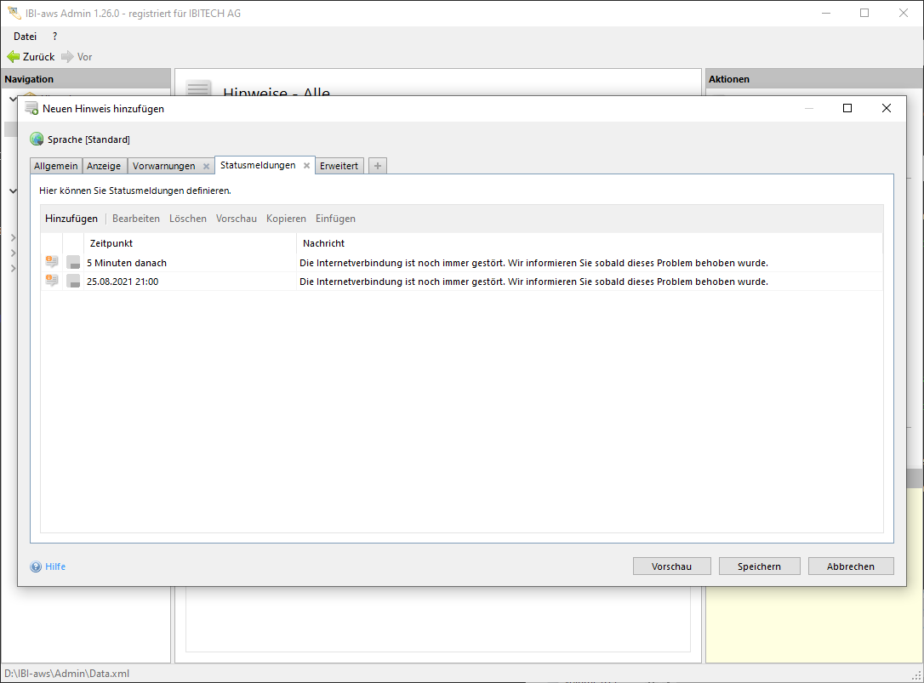Click grey display icon in the 25.08.2021 row
Image resolution: width=924 pixels, height=683 pixels.
click(73, 282)
